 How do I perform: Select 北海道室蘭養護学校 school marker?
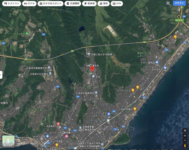(x=49, y=68)
